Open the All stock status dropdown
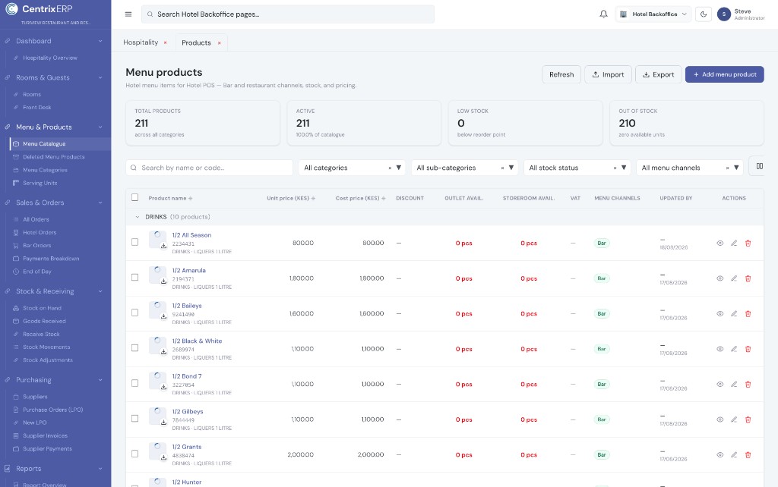The image size is (778, 487). click(577, 168)
